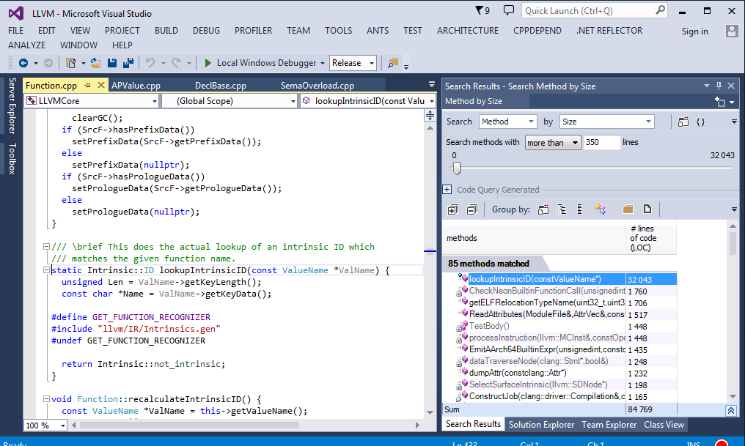
Task: Switch to the Solution Explorer tab
Action: 542,425
